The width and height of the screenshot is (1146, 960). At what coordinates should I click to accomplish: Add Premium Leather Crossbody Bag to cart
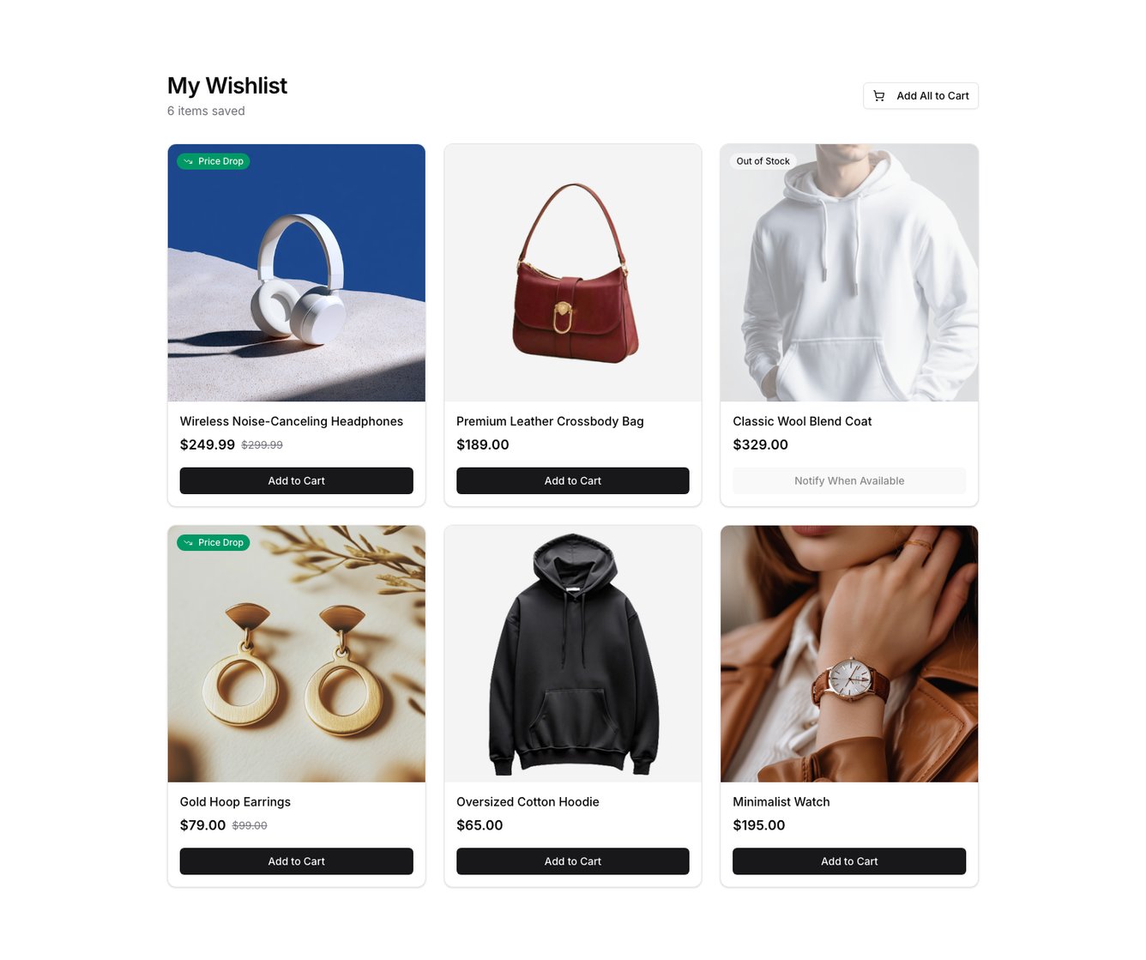pyautogui.click(x=573, y=481)
